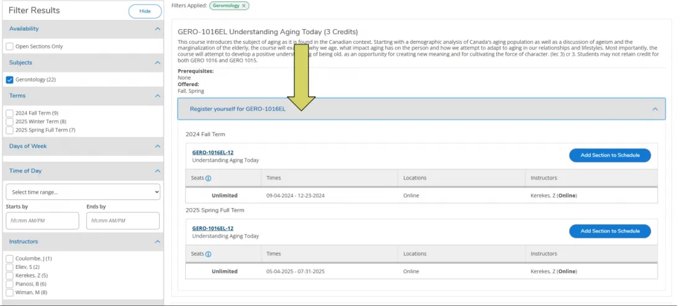The image size is (677, 306).
Task: Uncheck the Gerontology subject checkbox
Action: [x=9, y=80]
